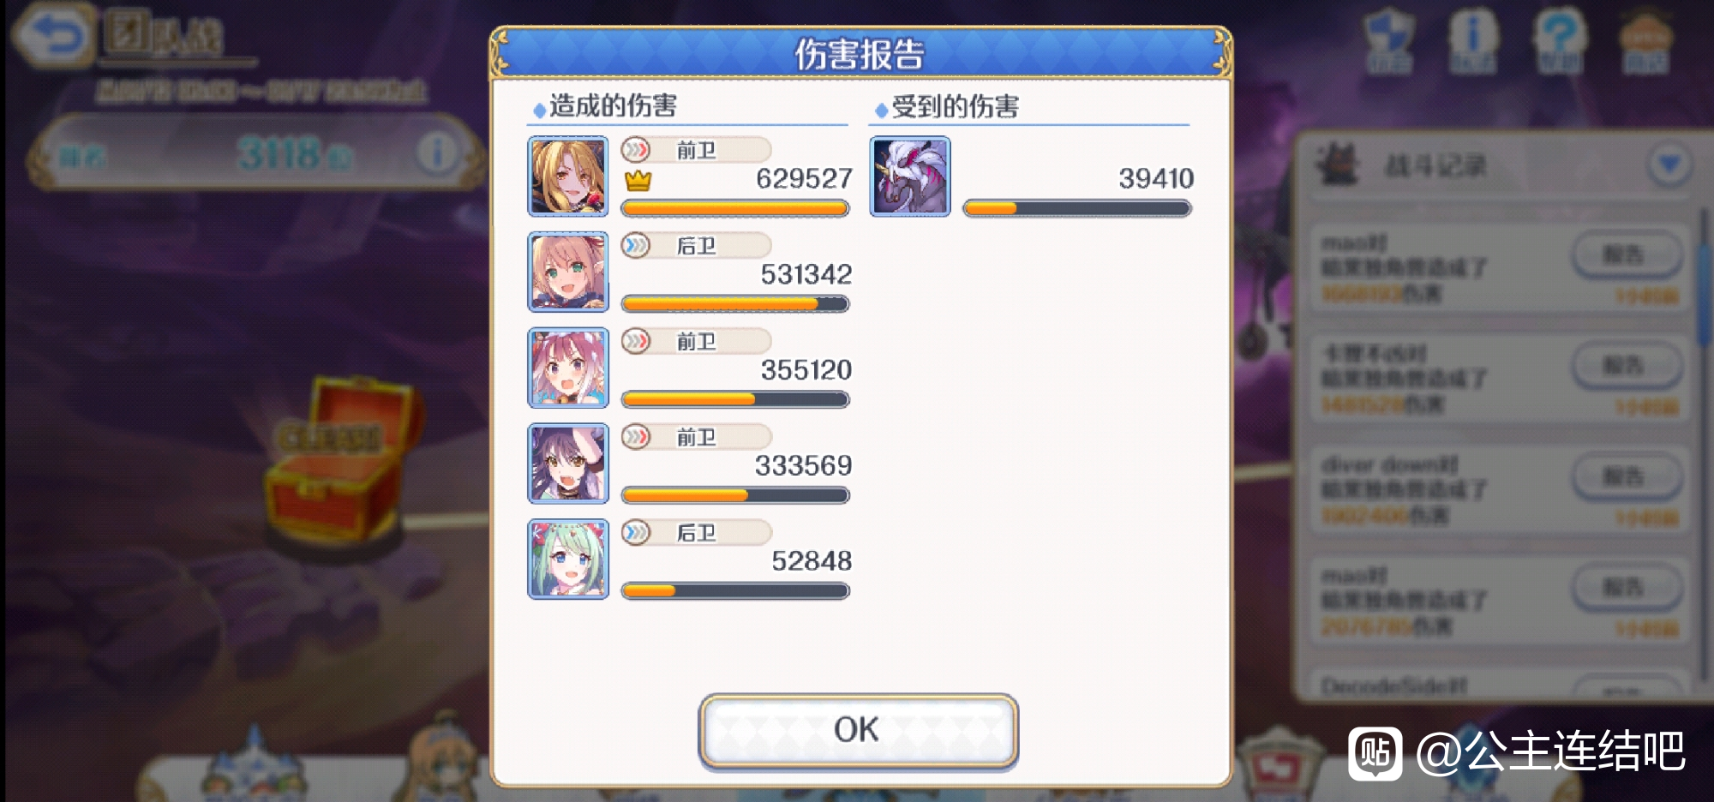The height and width of the screenshot is (802, 1714).
Task: Select the character portrait dealing 355120 damage
Action: tap(567, 368)
